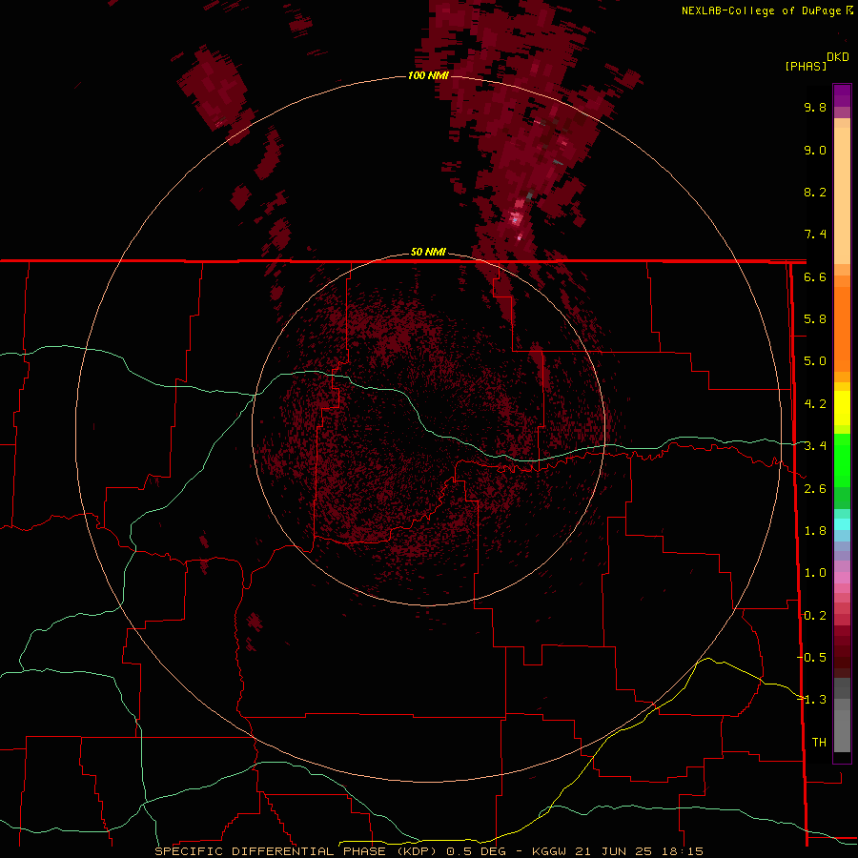858x858 pixels.
Task: Click the 4.2 color scale value
Action: pos(815,404)
